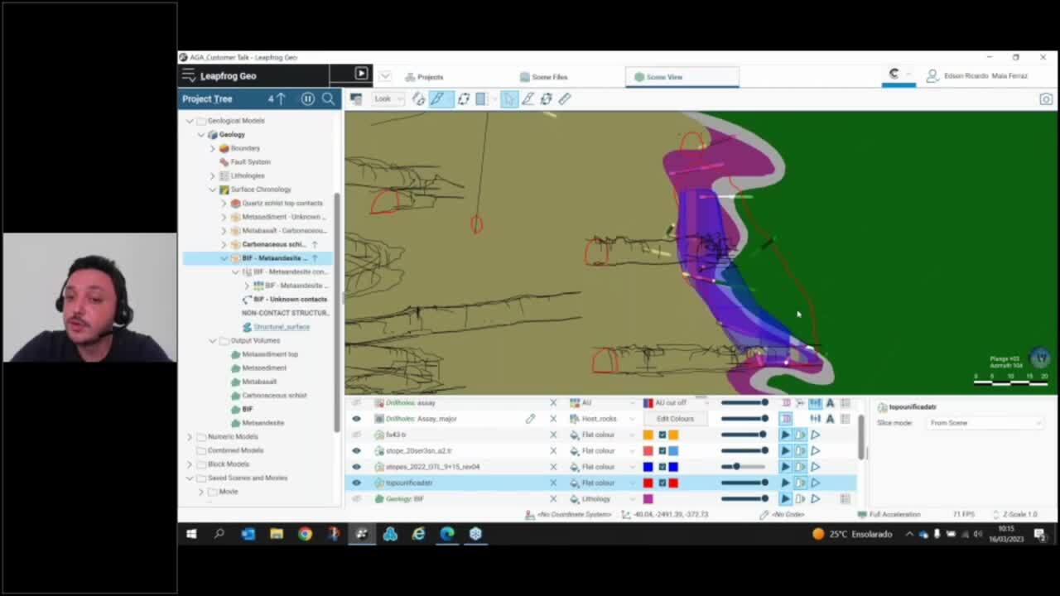Toggle visibility eye for stope_20ser3sn_a2
1060x596 pixels.
click(x=356, y=451)
